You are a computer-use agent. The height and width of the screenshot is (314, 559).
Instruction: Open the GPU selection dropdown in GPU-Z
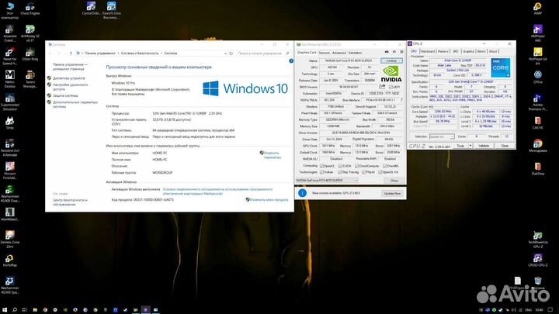point(327,181)
